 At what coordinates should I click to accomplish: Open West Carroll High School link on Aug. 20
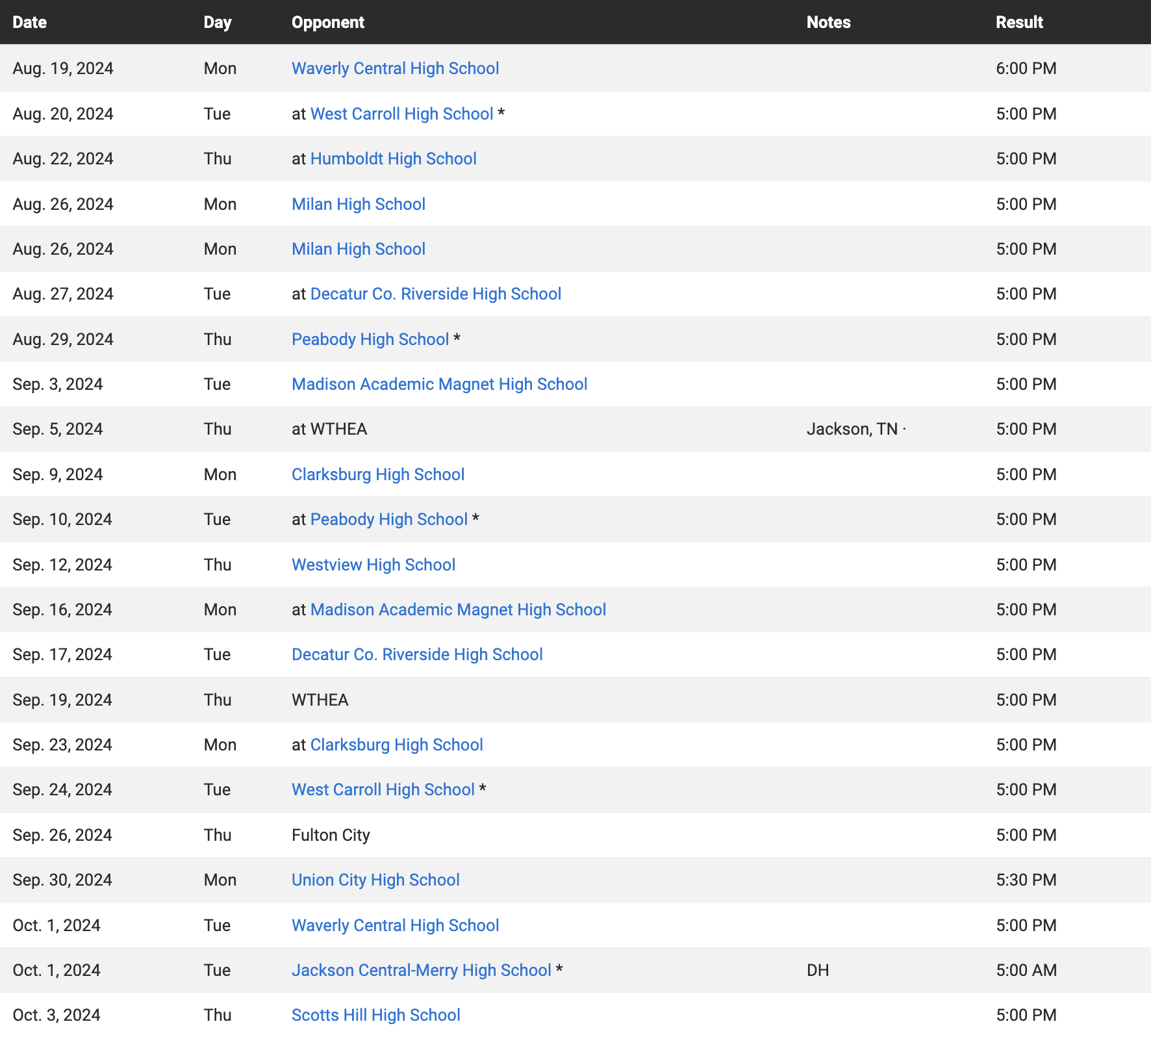[401, 114]
